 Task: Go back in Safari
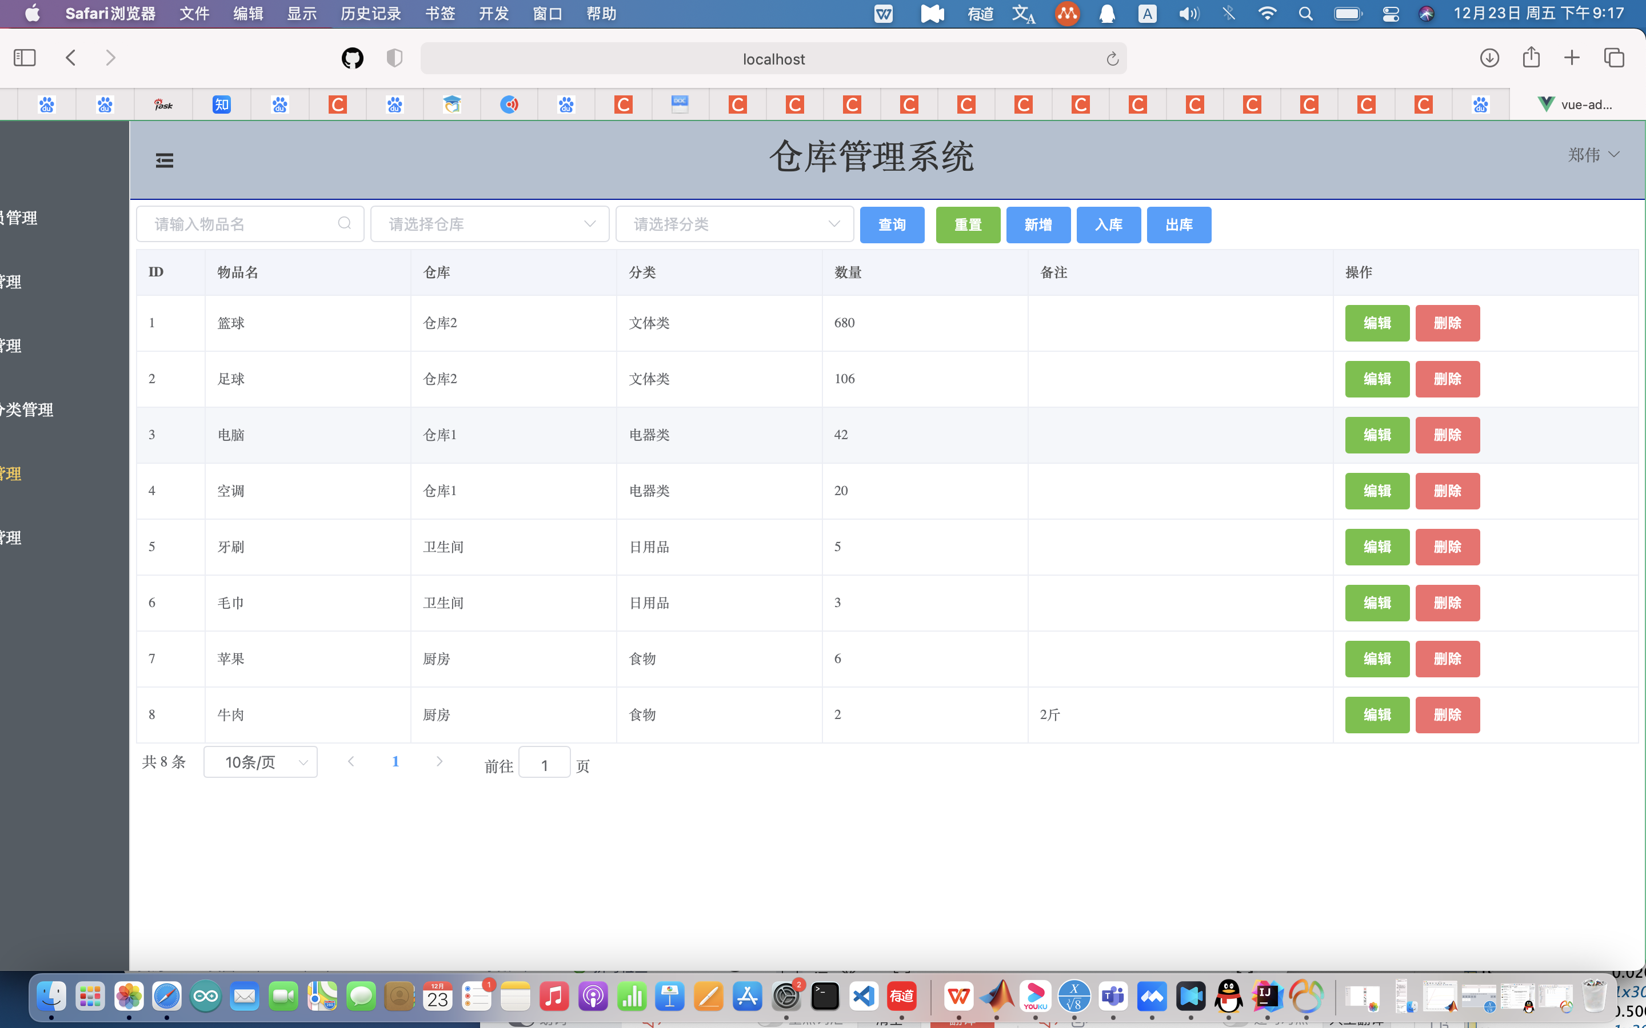coord(71,58)
